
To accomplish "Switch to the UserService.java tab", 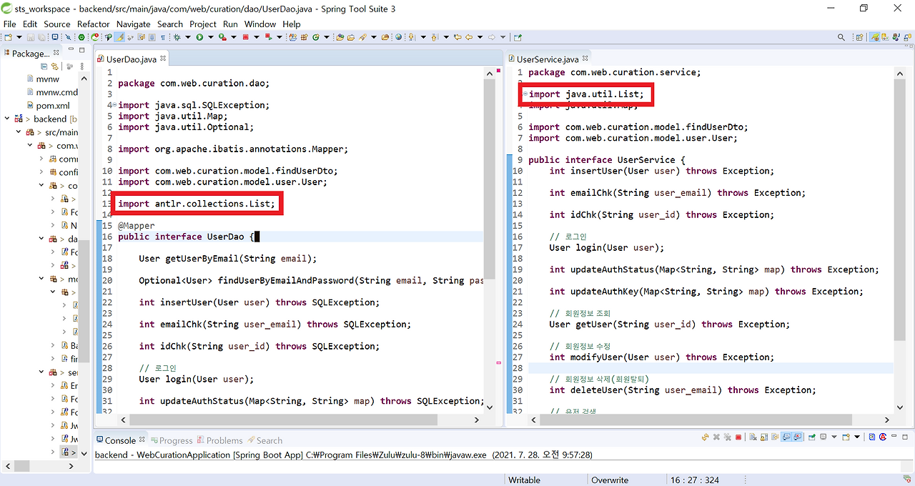I will tap(548, 58).
